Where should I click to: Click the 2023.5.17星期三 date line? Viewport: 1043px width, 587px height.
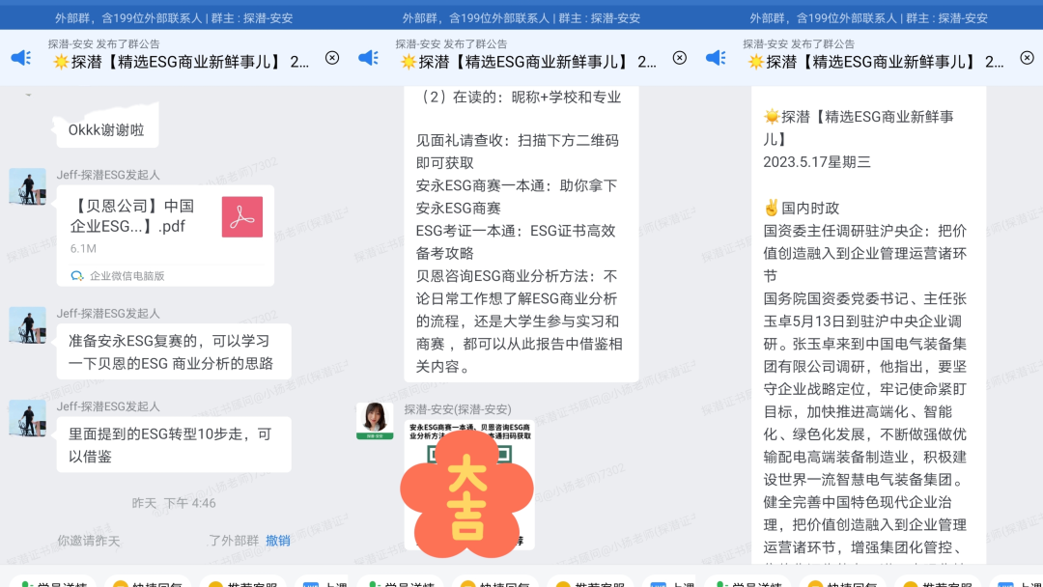click(x=817, y=162)
